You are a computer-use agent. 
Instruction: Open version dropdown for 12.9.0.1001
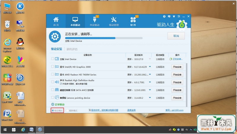point(150,90)
